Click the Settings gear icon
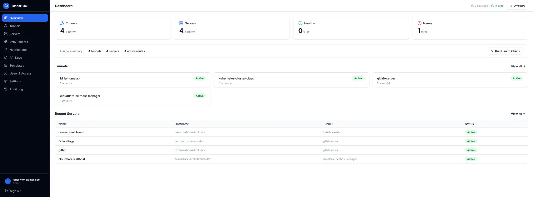The height and width of the screenshot is (197, 533). [6, 81]
